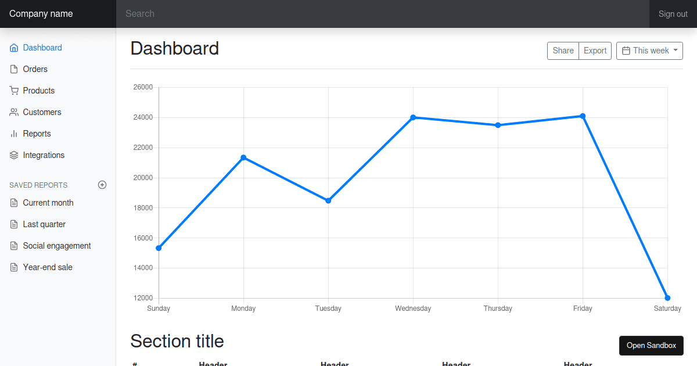
Task: Click the Products shopping cart icon
Action: pyautogui.click(x=14, y=91)
